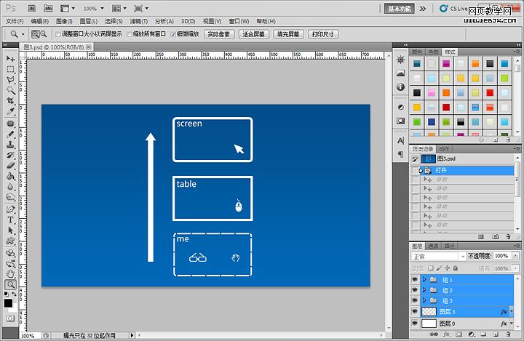The width and height of the screenshot is (524, 341).
Task: Select the Rectangular Marquee tool
Action: click(x=10, y=69)
